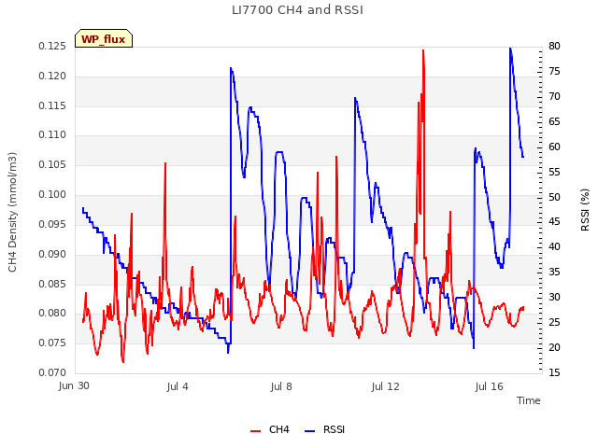This screenshot has width=598, height=448.
Task: Click the 80 right axis value
Action: (554, 46)
